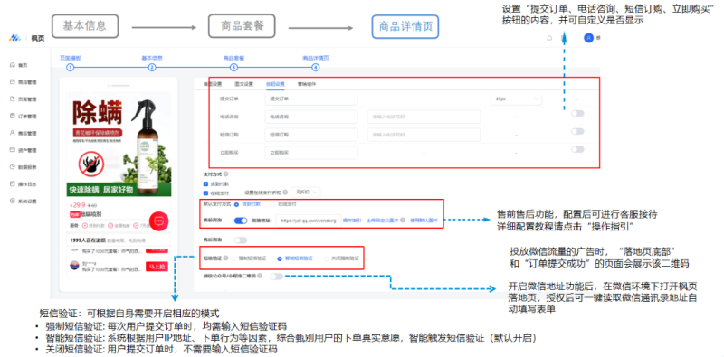
Task: Enable 微信公众号/小程序二维码 switch
Action: [x=277, y=277]
